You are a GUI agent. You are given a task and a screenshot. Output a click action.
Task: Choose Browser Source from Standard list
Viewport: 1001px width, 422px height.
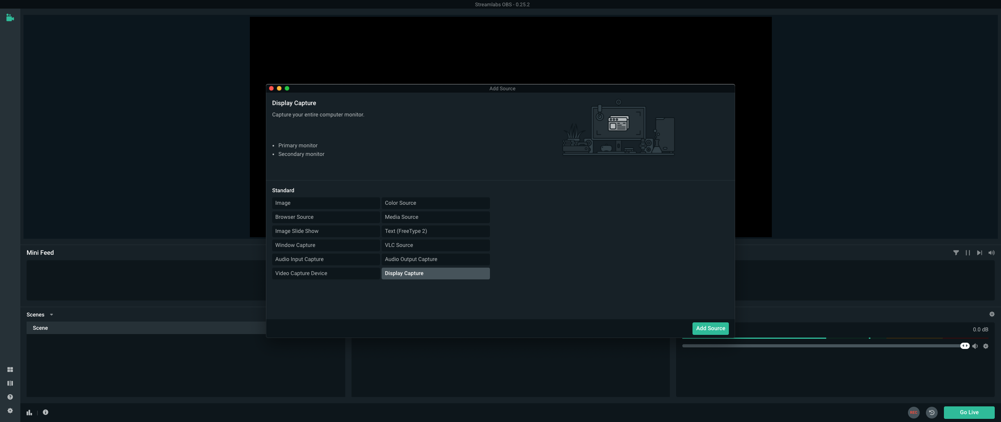[x=326, y=217]
